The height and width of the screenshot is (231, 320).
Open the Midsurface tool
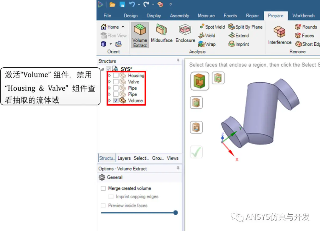(x=162, y=33)
